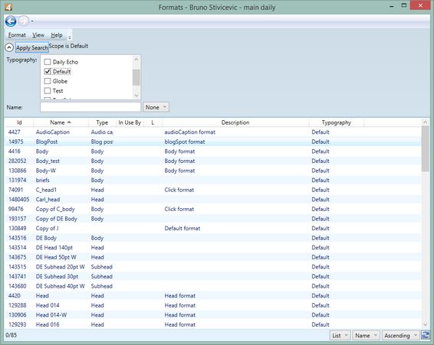Open the Format menu

coord(17,35)
